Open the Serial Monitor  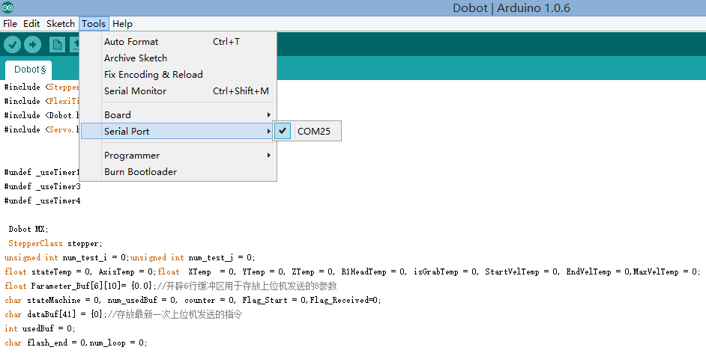pos(178,91)
